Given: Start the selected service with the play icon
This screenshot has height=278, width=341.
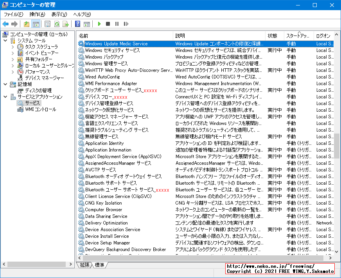Looking at the screenshot, I should click(99, 24).
